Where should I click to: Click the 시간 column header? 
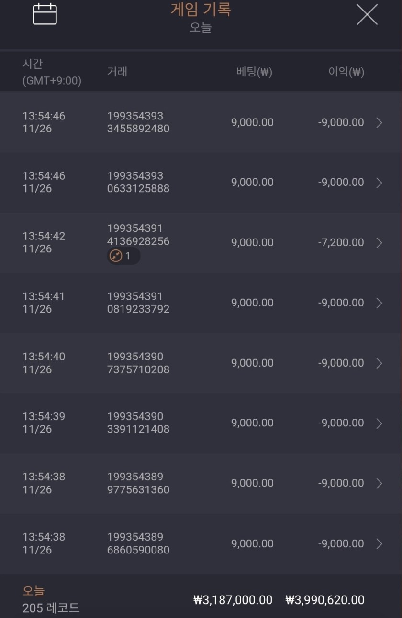(33, 64)
